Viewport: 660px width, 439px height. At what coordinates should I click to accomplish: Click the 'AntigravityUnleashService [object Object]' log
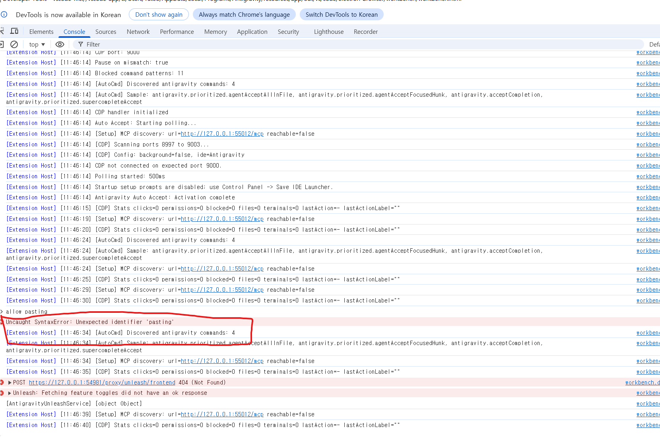pos(74,404)
